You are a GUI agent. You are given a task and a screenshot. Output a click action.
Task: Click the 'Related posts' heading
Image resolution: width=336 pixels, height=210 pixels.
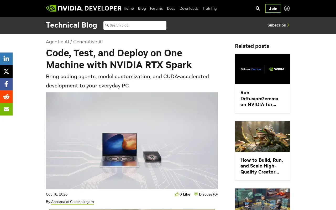coord(252,46)
